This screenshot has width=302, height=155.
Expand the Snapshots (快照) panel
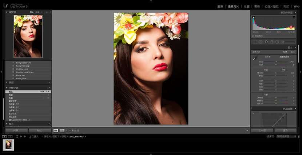coord(7,82)
